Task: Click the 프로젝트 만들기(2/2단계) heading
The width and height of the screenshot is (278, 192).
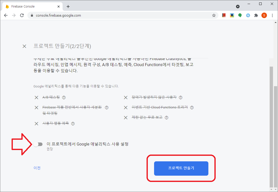Action: (x=62, y=46)
